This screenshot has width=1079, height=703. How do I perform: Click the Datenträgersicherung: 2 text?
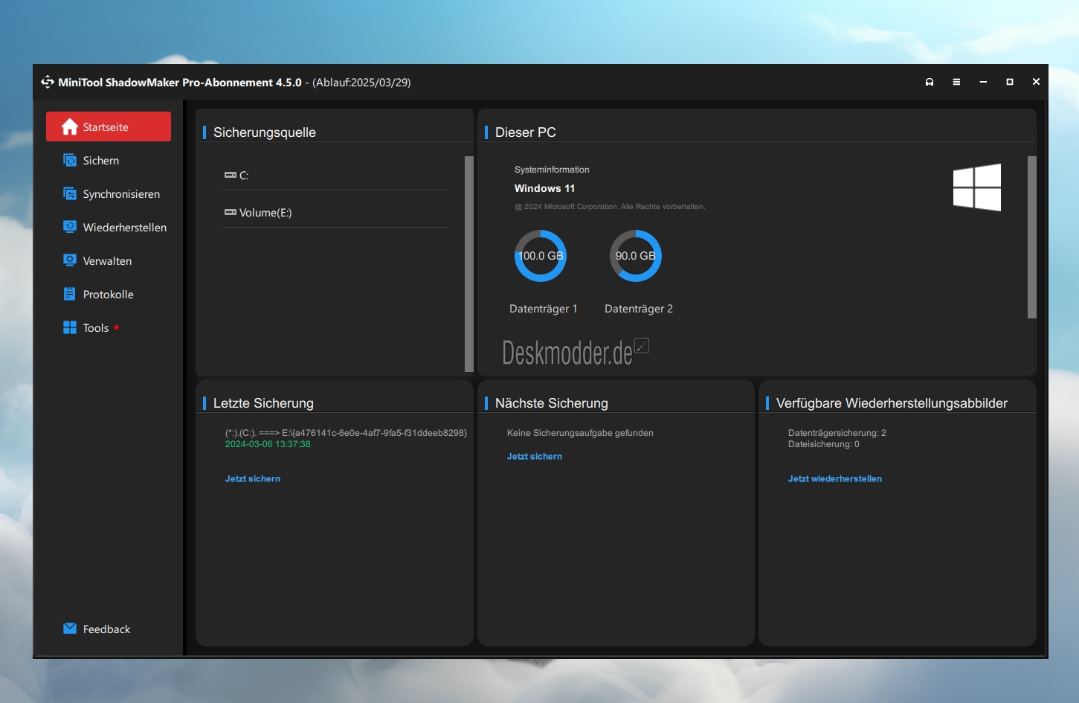pos(837,433)
